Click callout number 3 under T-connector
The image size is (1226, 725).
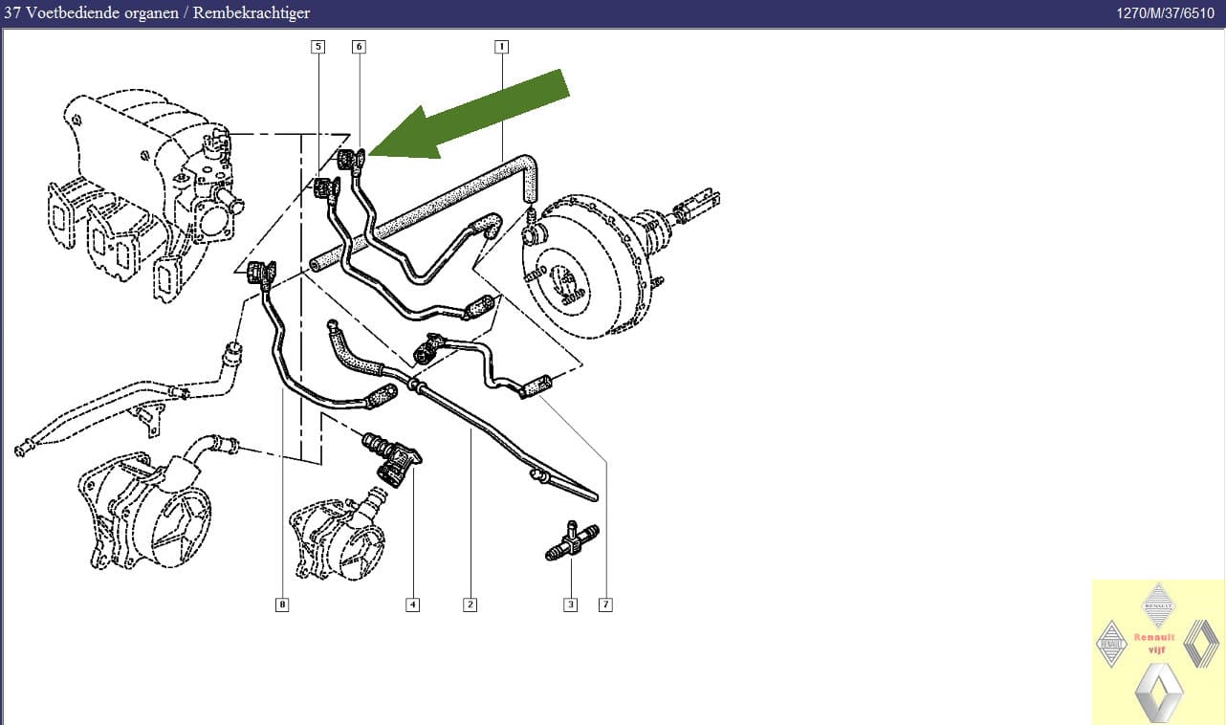coord(571,604)
